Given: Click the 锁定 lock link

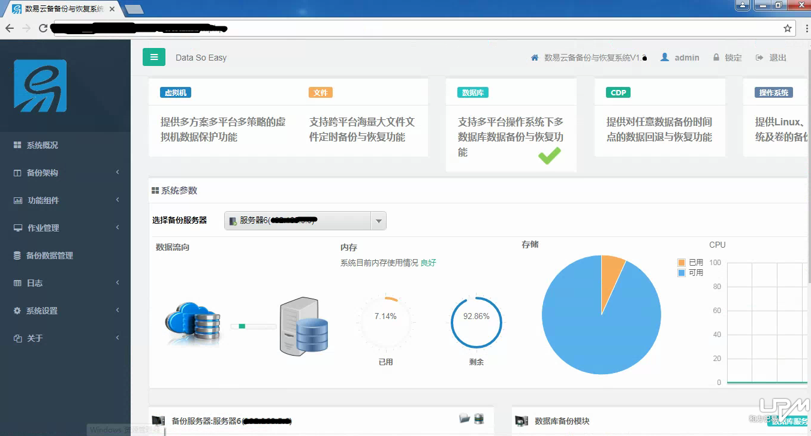Looking at the screenshot, I should click(733, 58).
